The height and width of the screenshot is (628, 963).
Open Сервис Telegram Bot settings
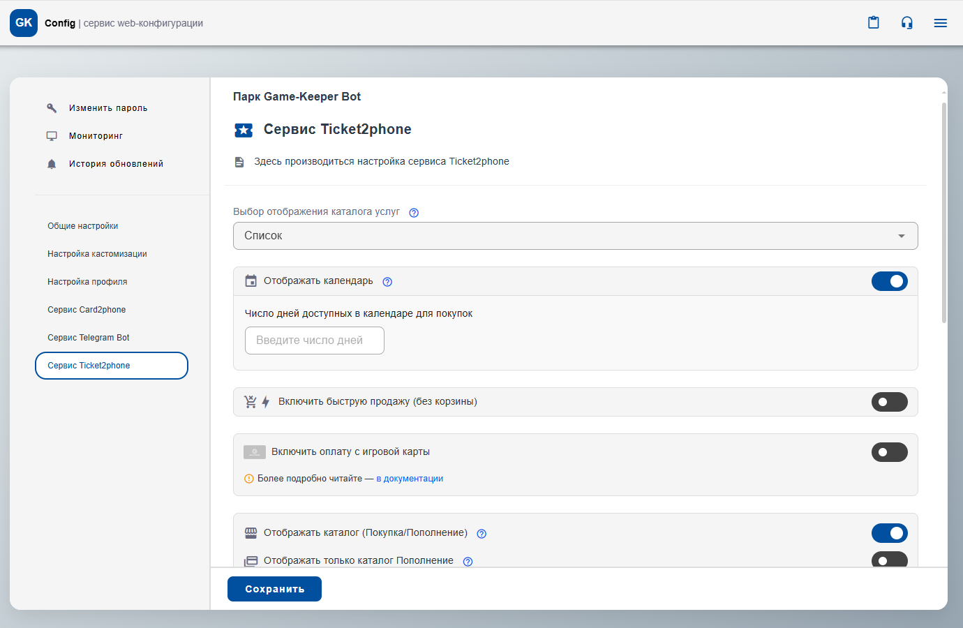pyautogui.click(x=89, y=338)
